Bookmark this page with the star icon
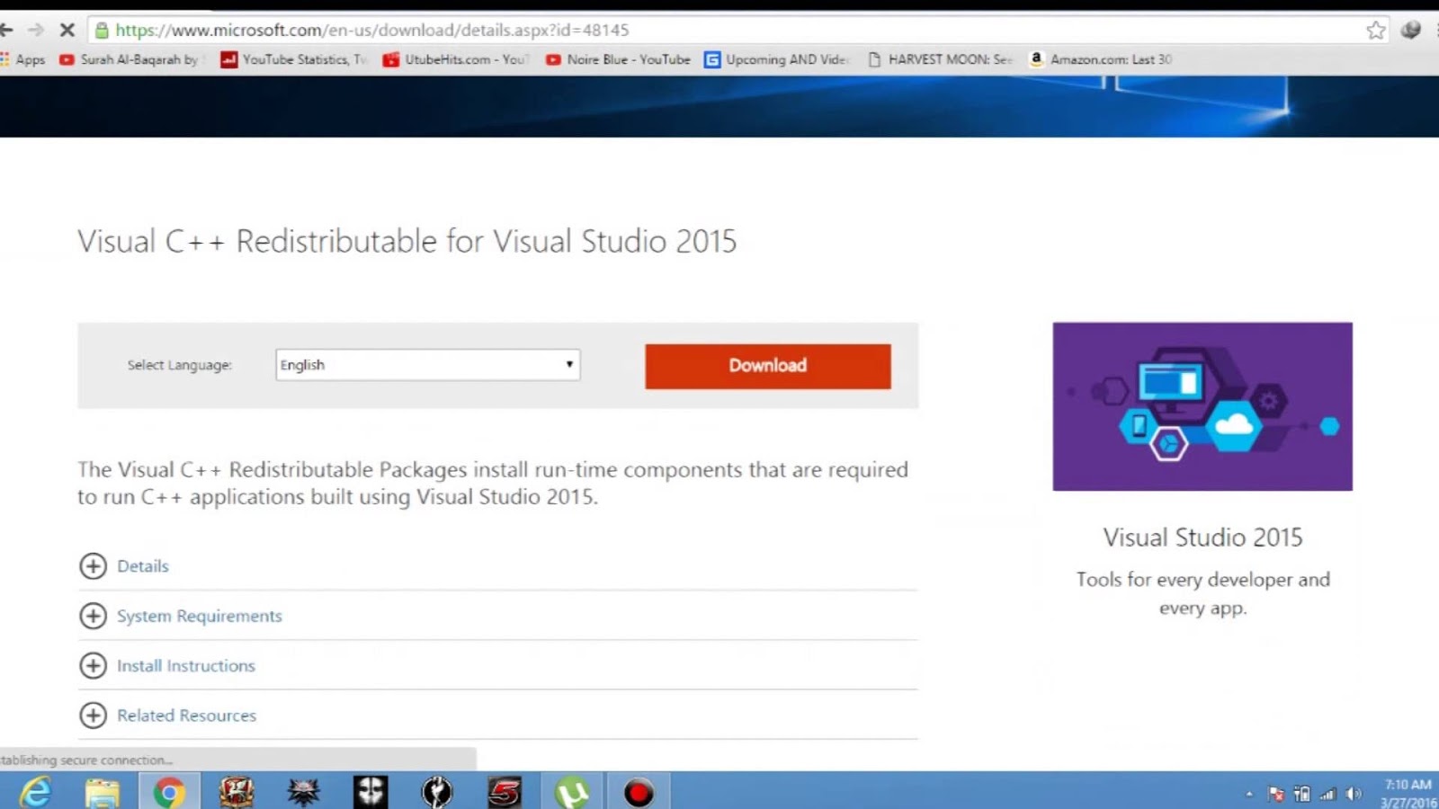Image resolution: width=1439 pixels, height=809 pixels. pyautogui.click(x=1376, y=30)
